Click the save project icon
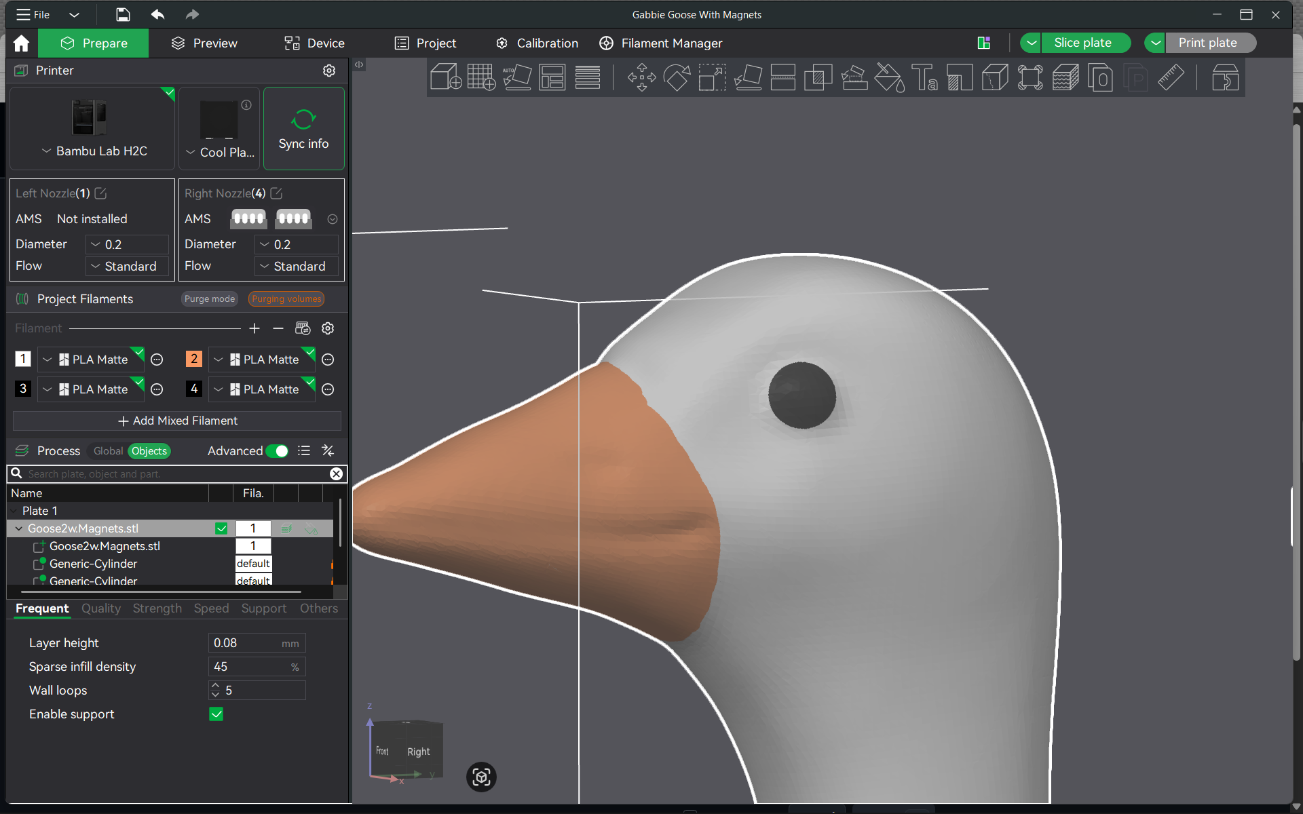Viewport: 1303px width, 814px height. point(123,14)
